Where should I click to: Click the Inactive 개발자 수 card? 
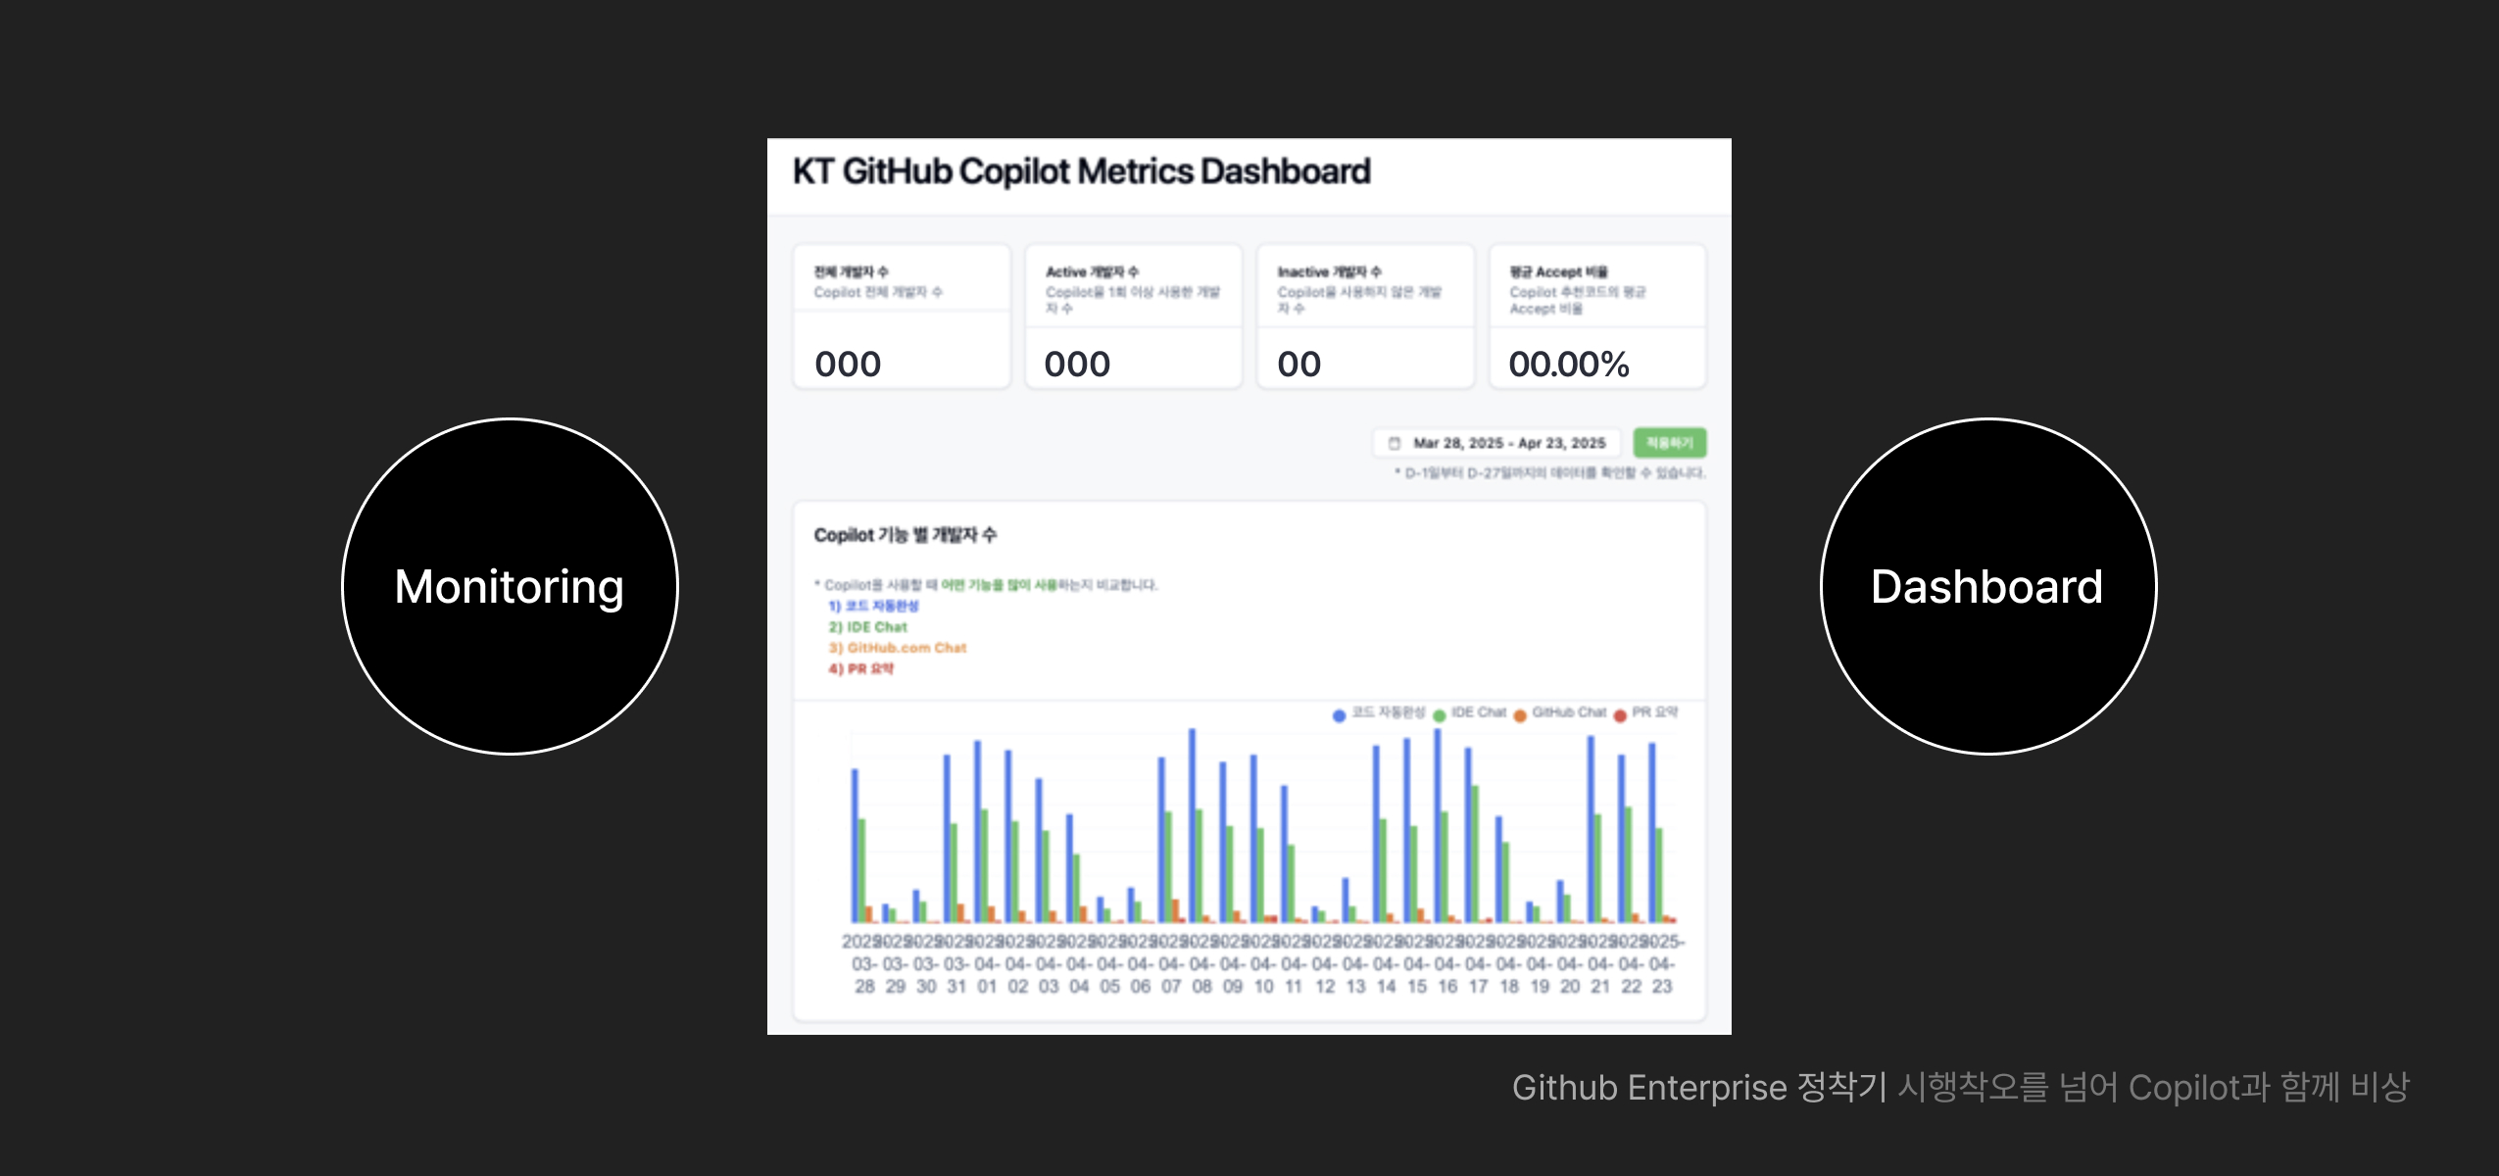[x=1366, y=317]
